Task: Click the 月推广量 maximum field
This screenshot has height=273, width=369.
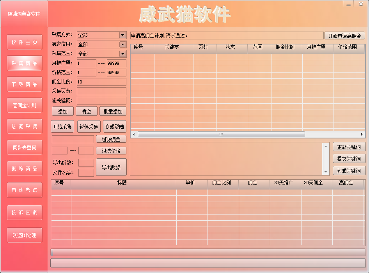Action: 117,63
